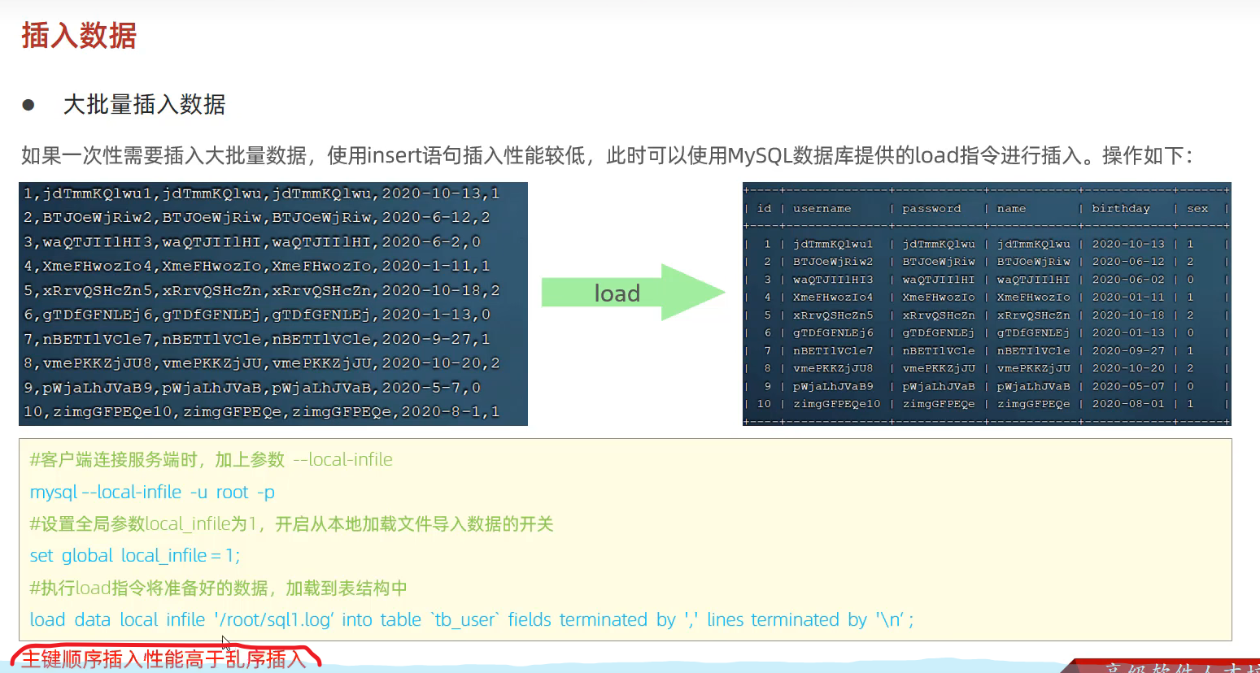The width and height of the screenshot is (1260, 673).
Task: Click the birthday column header in table
Action: (1120, 209)
